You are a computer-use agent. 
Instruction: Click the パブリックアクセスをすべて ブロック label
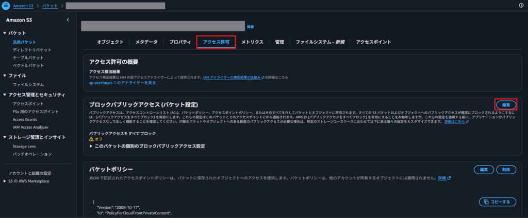tap(122, 133)
